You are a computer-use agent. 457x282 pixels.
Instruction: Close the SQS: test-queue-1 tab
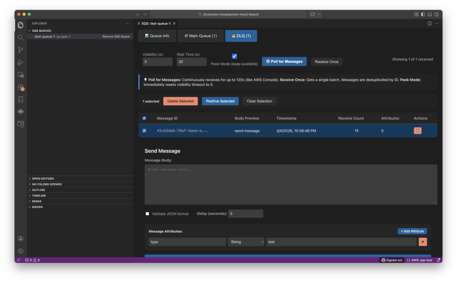click(x=174, y=23)
